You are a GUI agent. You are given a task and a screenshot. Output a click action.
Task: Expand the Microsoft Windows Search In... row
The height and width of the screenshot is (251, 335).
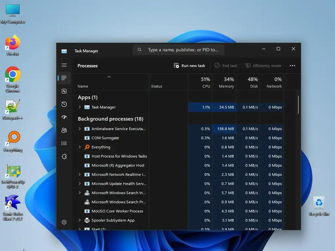[80, 193]
